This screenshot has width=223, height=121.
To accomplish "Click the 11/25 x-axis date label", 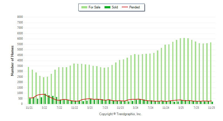I will click(211, 107).
